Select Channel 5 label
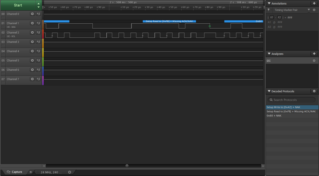This screenshot has width=319, height=176. tap(13, 60)
